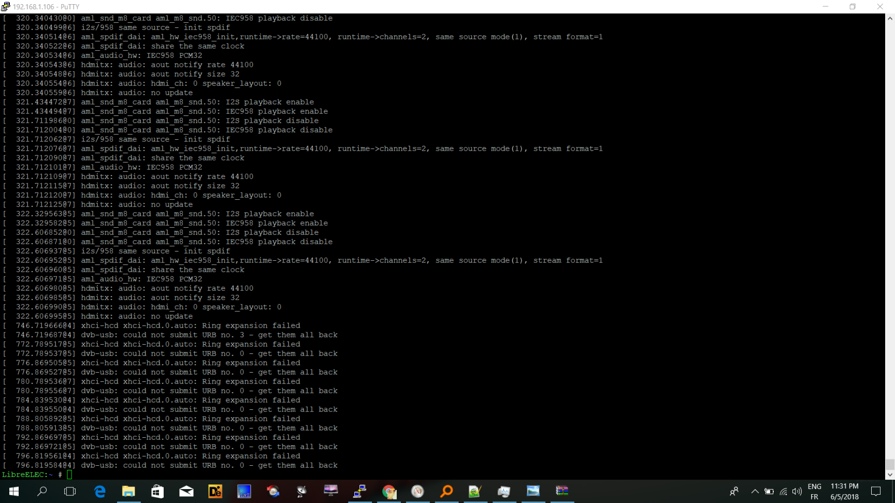Open Microsoft Store from the taskbar
895x503 pixels.
tap(157, 491)
